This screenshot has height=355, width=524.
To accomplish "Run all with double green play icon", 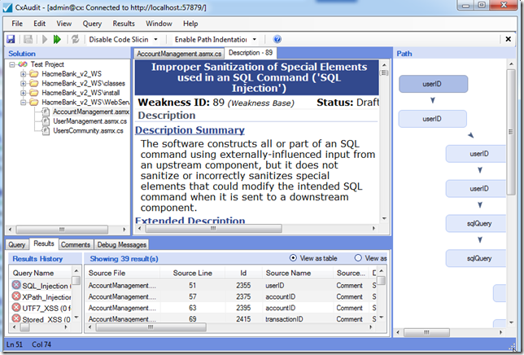I will [x=57, y=39].
